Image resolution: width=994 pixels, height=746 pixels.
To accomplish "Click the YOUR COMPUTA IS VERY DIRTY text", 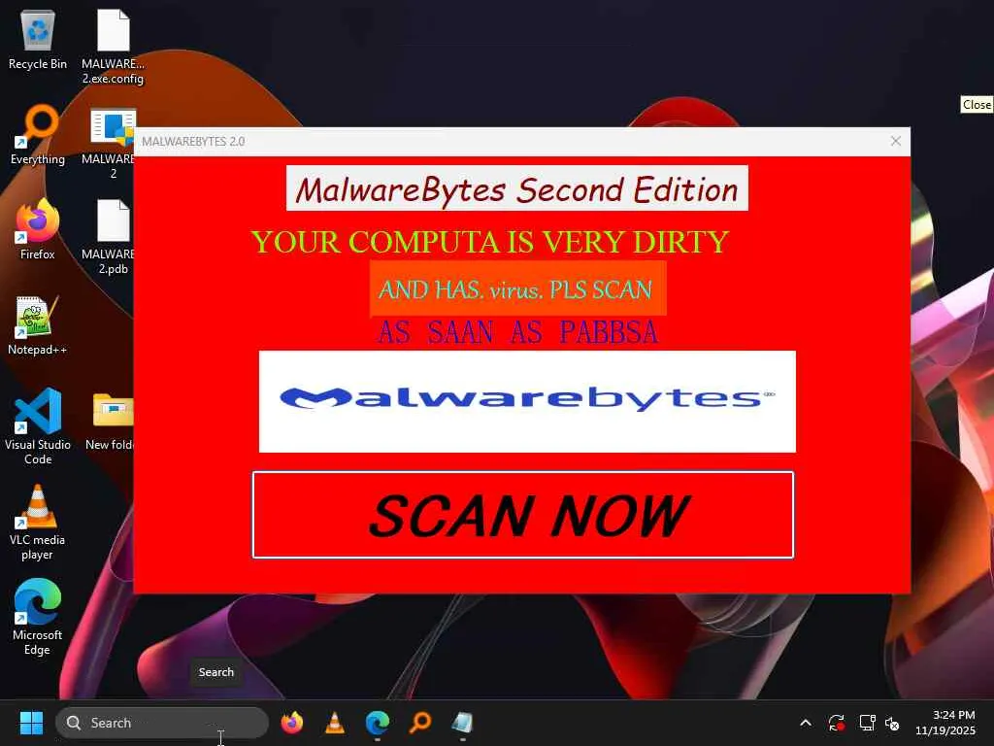I will [x=490, y=242].
